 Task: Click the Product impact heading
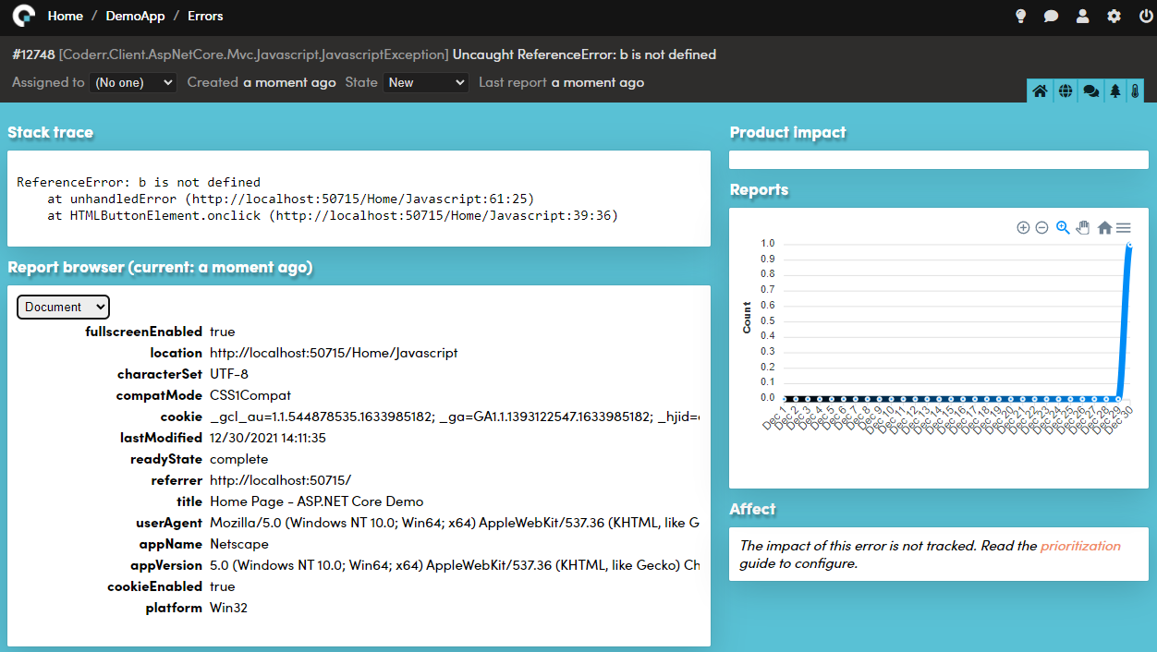pyautogui.click(x=788, y=133)
